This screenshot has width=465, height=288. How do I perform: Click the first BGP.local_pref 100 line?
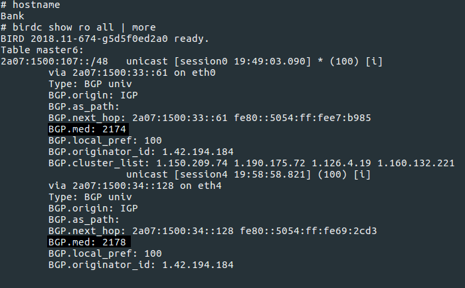(x=105, y=140)
